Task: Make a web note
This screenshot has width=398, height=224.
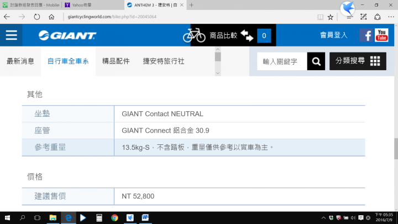Action: tap(364, 17)
